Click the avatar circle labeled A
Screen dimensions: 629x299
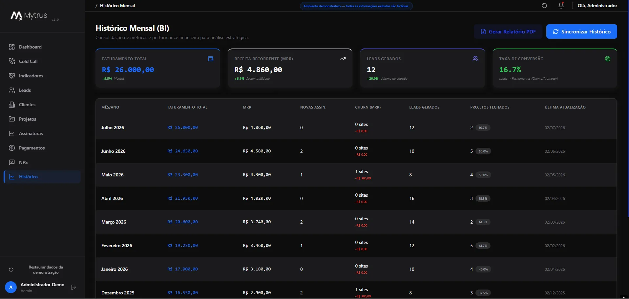tap(11, 287)
